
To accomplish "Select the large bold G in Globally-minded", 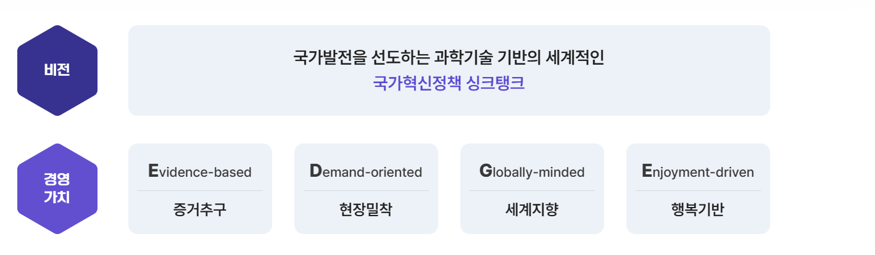I will click(486, 171).
